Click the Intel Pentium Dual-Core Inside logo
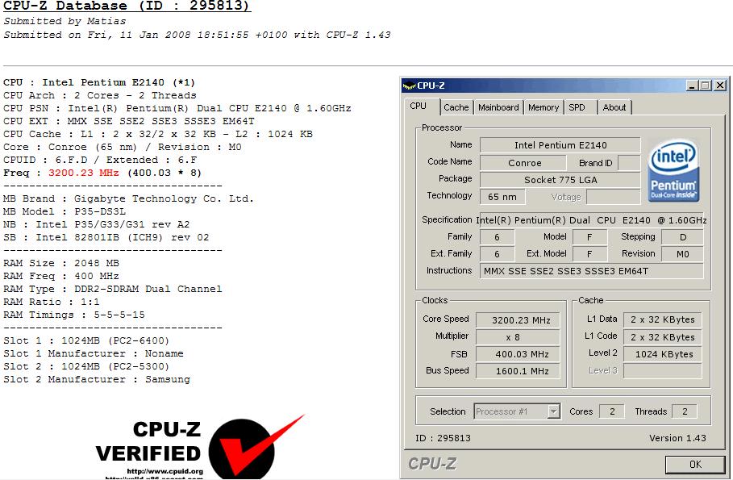733x480 pixels. (673, 170)
